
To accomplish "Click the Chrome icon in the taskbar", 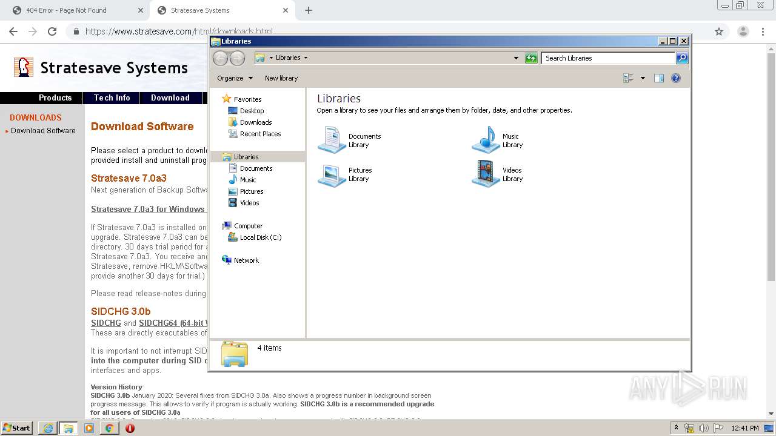I will click(109, 428).
